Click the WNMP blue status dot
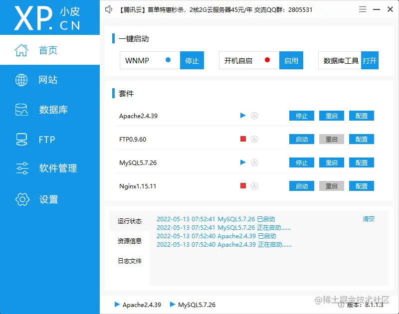Screen dimensions: 399x314 (x=168, y=60)
